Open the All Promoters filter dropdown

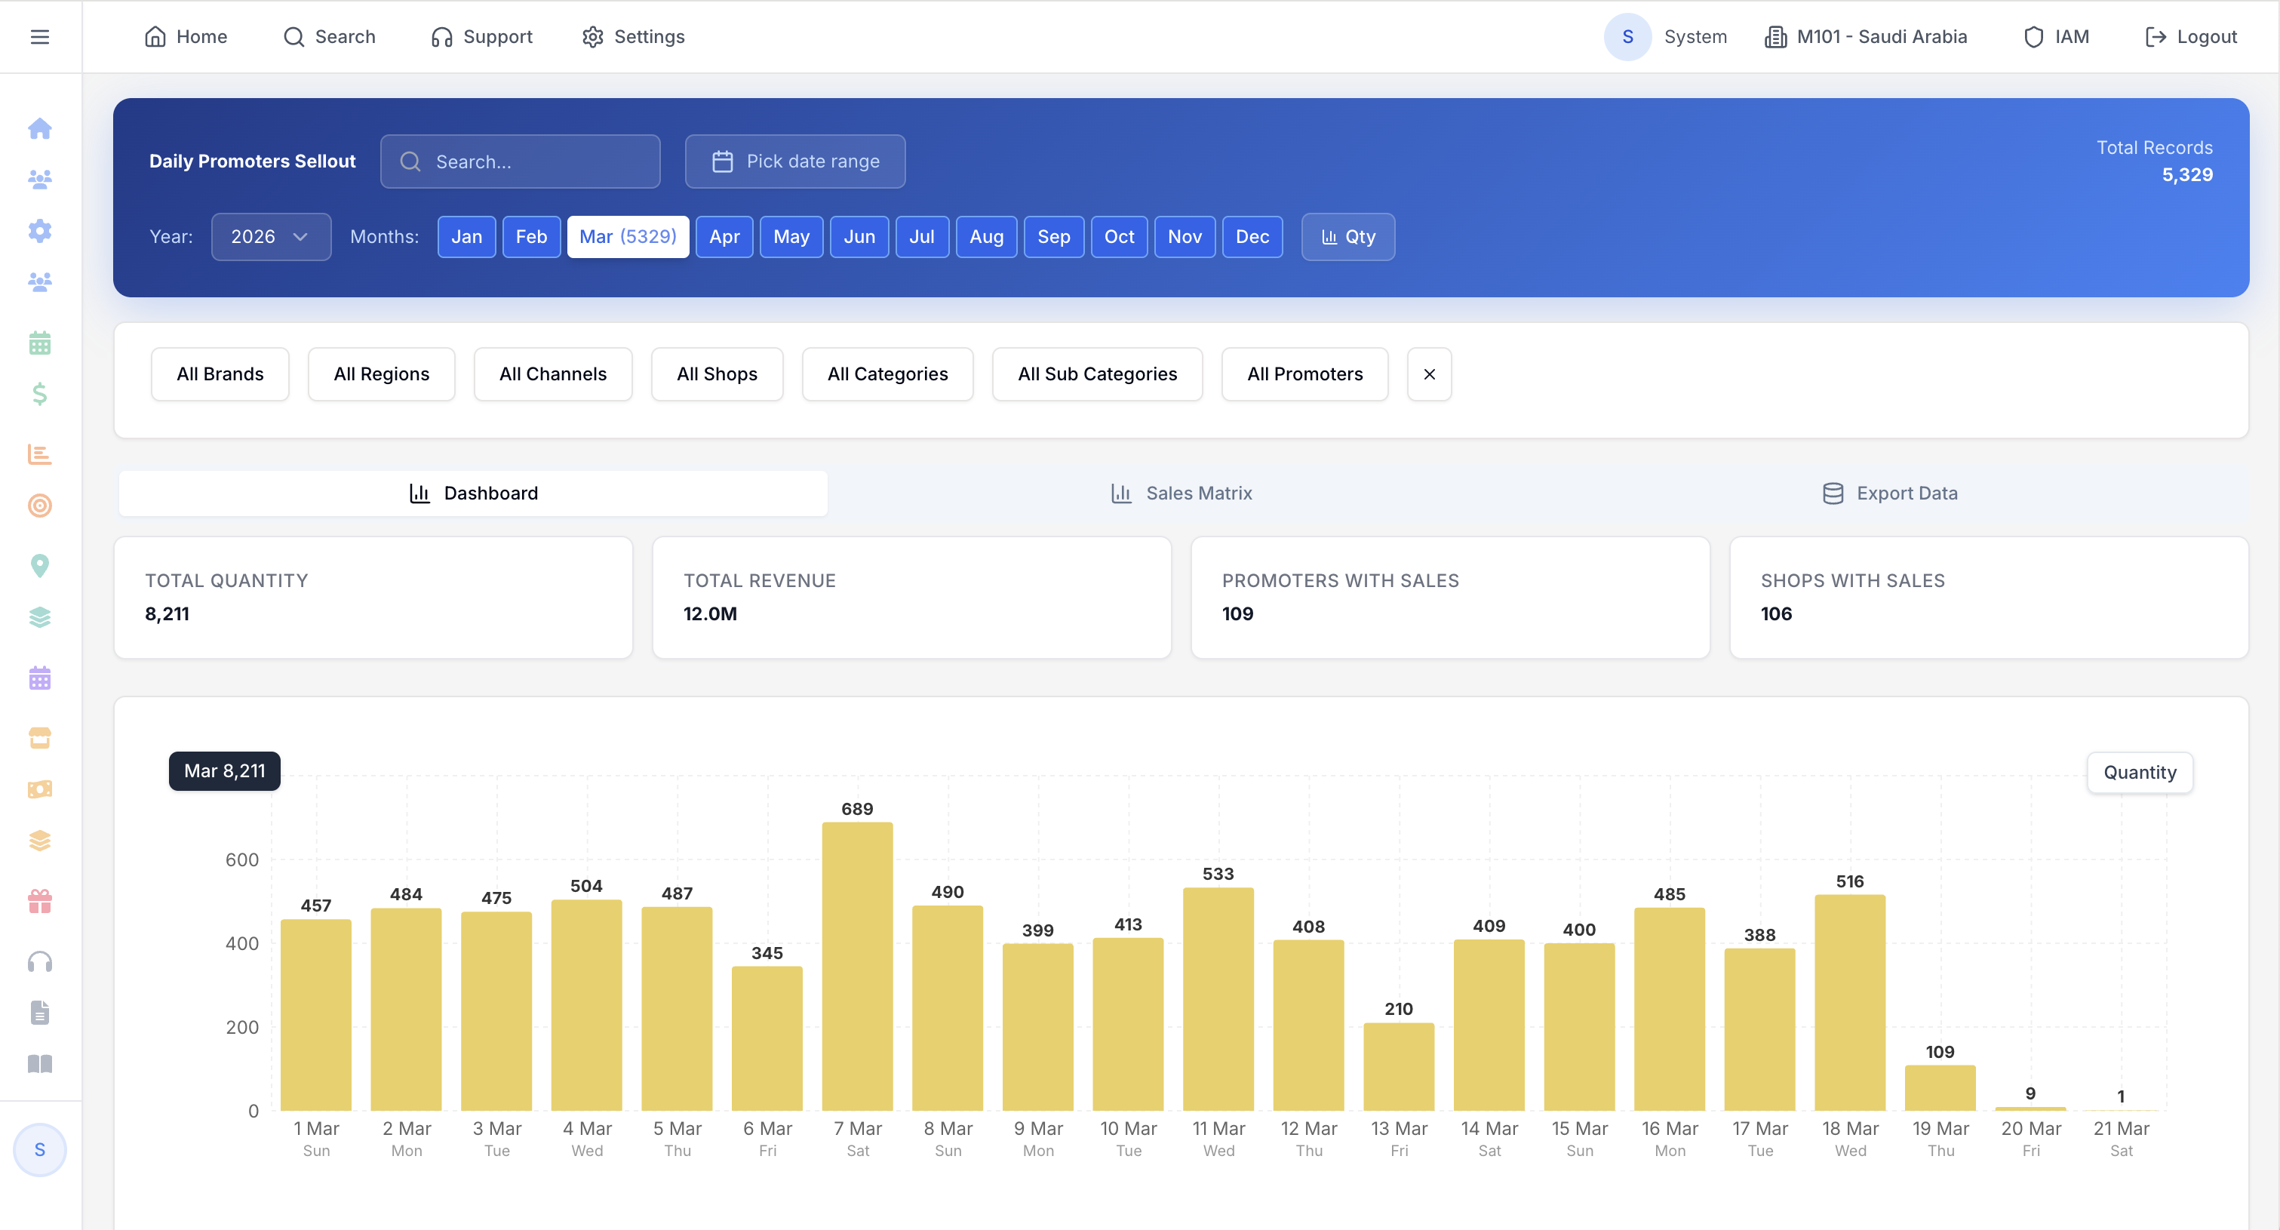[x=1304, y=374]
